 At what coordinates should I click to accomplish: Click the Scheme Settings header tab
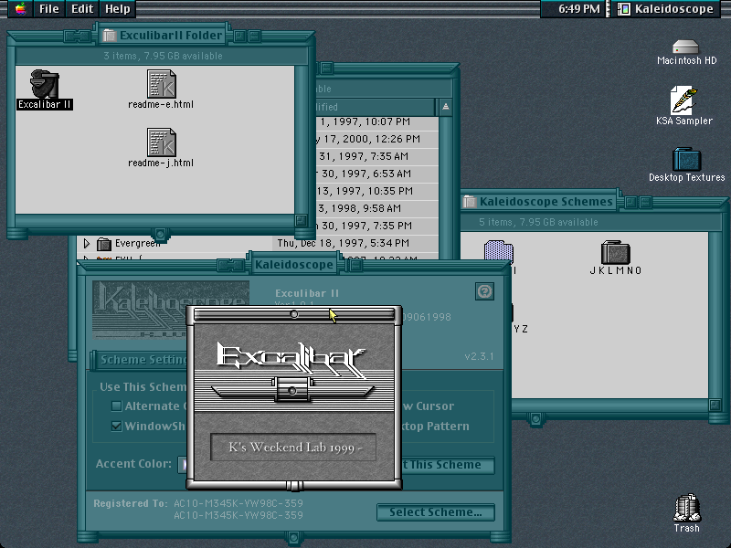coord(140,360)
